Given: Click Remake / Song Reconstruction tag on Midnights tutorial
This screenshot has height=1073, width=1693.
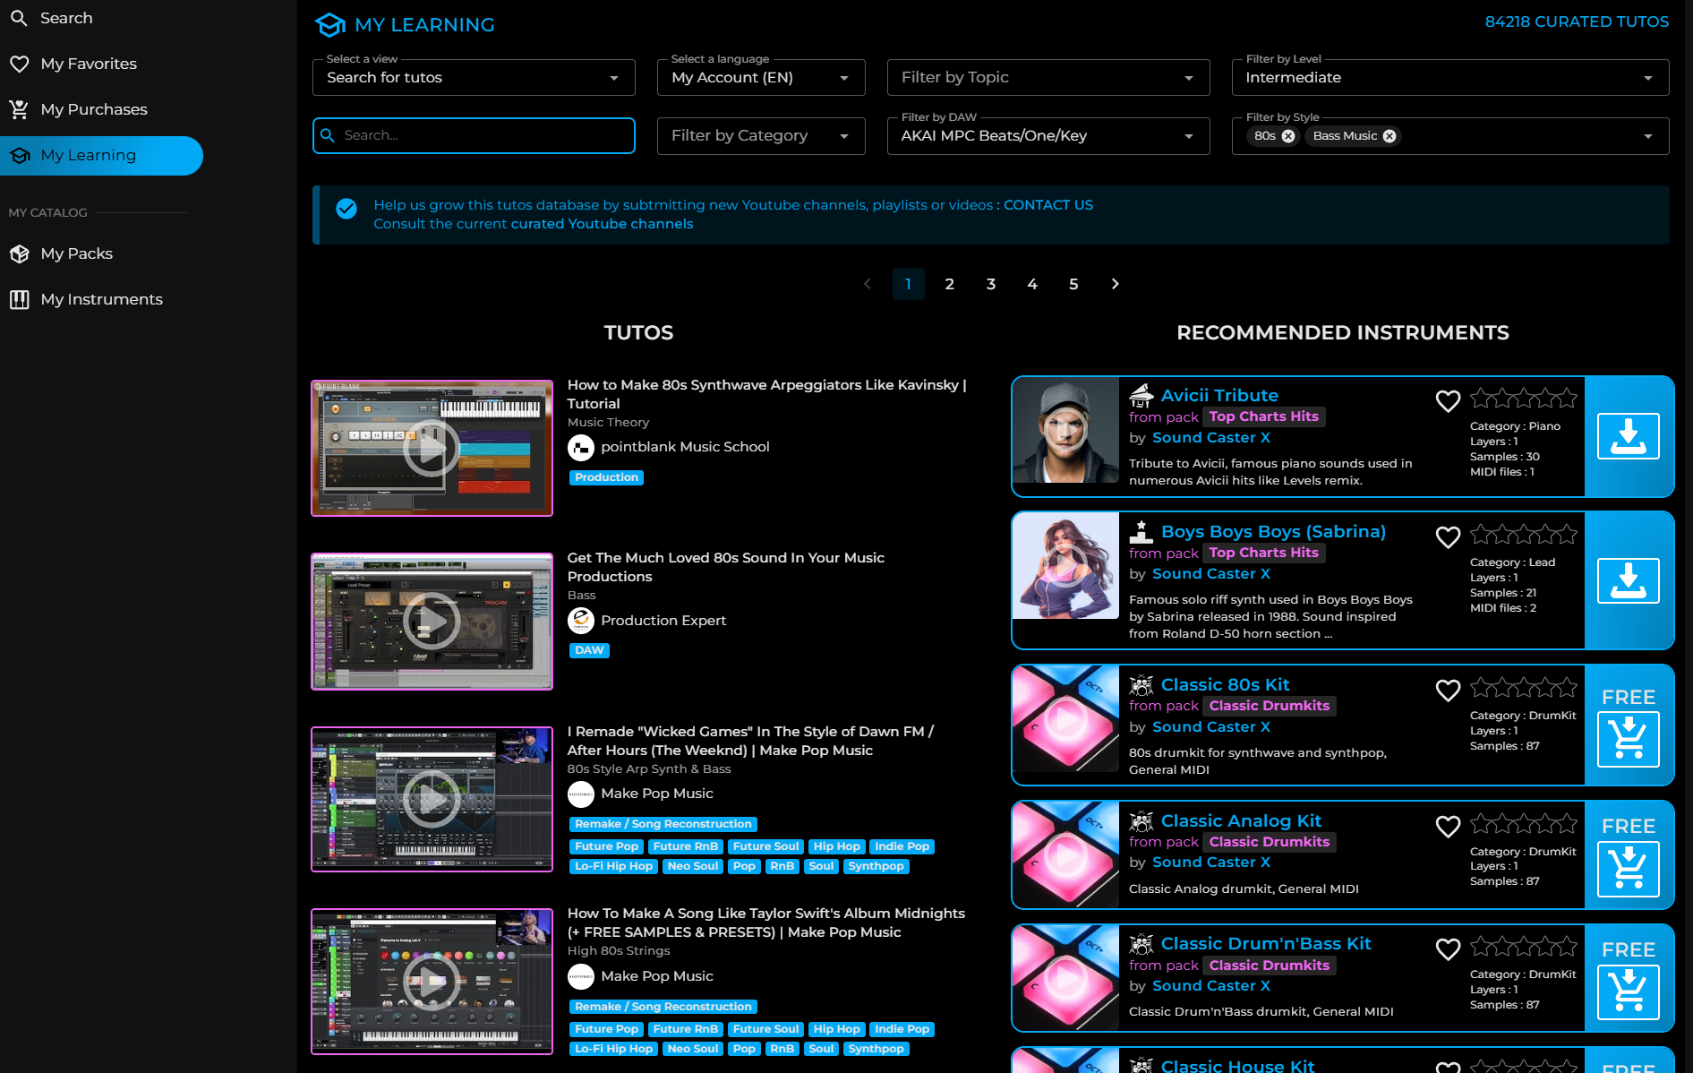Looking at the screenshot, I should 663,1007.
